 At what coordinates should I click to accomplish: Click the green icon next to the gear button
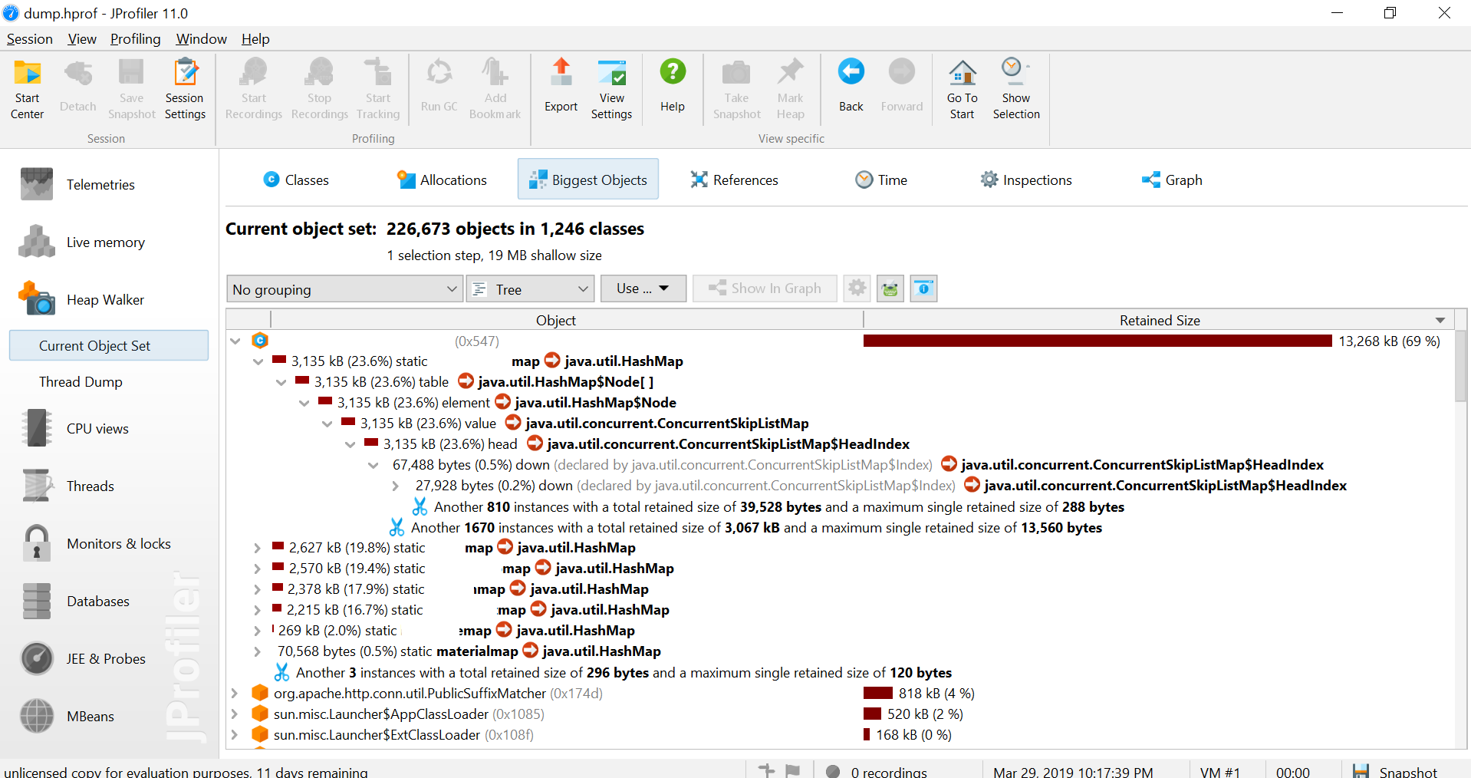point(890,288)
